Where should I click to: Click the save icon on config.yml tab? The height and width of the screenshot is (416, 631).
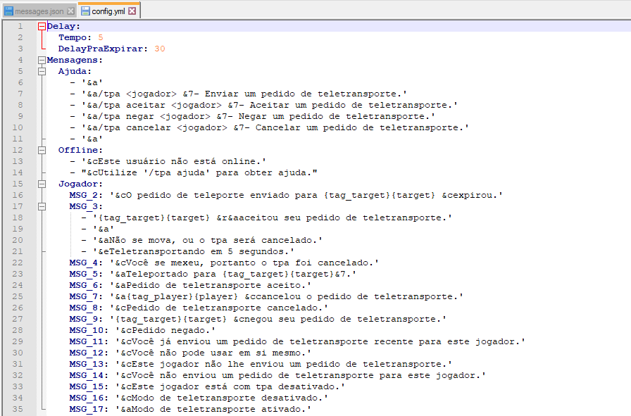pyautogui.click(x=85, y=11)
